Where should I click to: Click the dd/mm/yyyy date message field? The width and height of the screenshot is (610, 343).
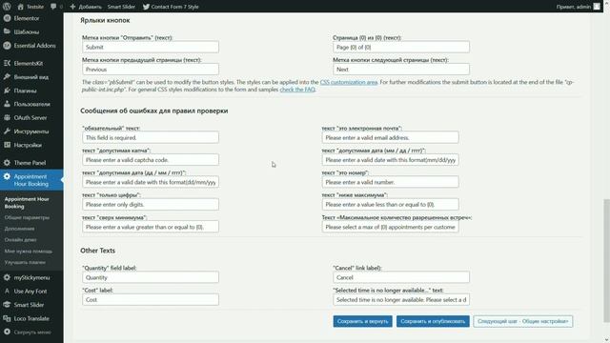pyautogui.click(x=151, y=182)
